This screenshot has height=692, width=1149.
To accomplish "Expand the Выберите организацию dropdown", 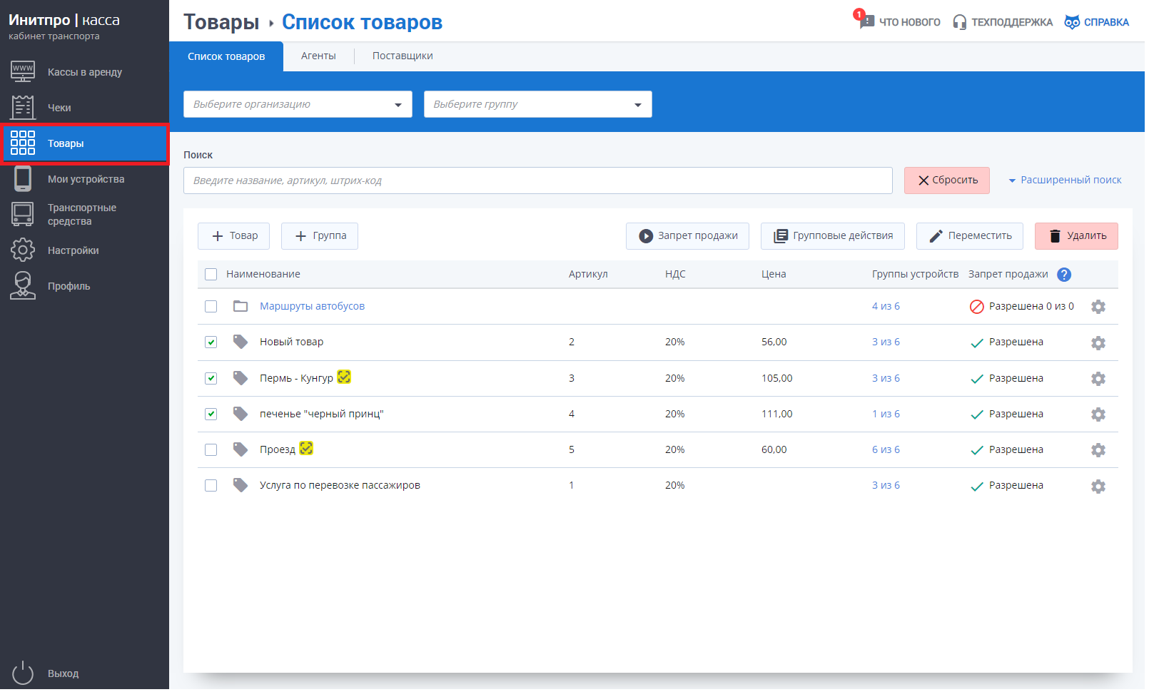I will click(x=298, y=105).
